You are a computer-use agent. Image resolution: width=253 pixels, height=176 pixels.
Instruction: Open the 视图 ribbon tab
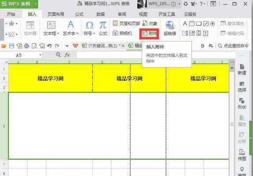(x=143, y=15)
